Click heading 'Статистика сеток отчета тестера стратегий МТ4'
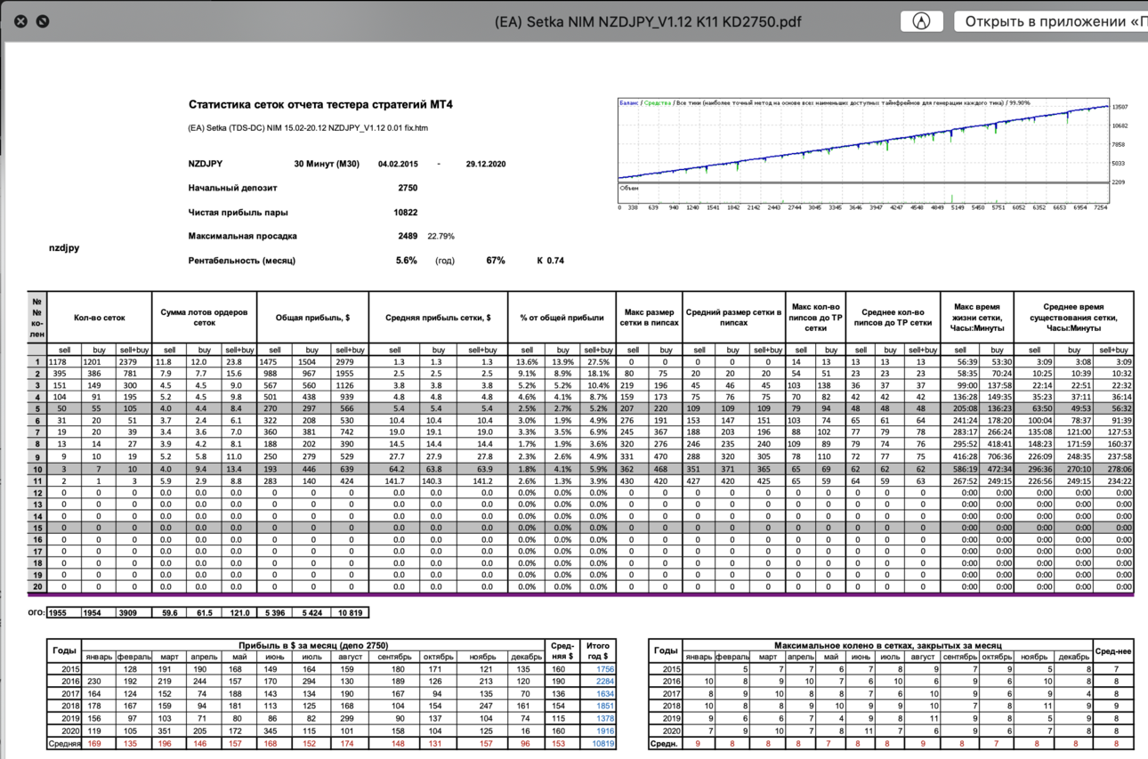The image size is (1148, 759). 320,105
